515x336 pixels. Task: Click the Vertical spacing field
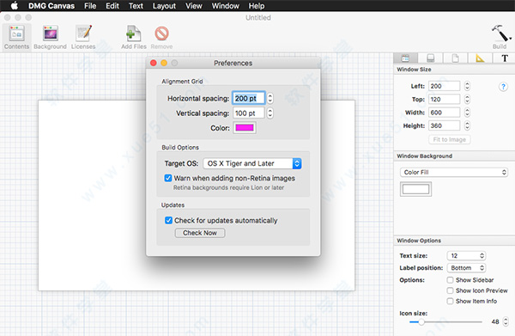[249, 113]
